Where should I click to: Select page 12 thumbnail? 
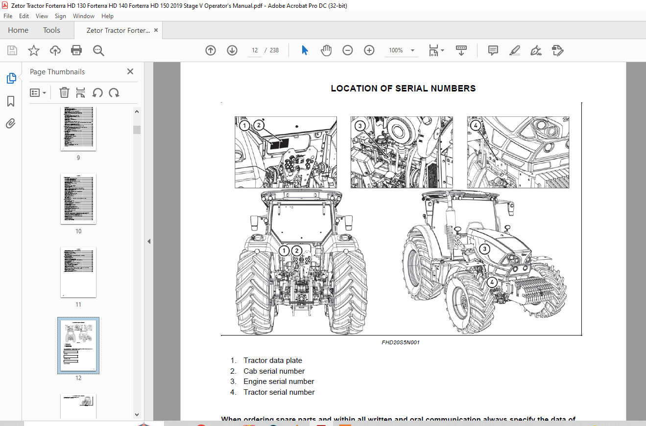point(78,345)
